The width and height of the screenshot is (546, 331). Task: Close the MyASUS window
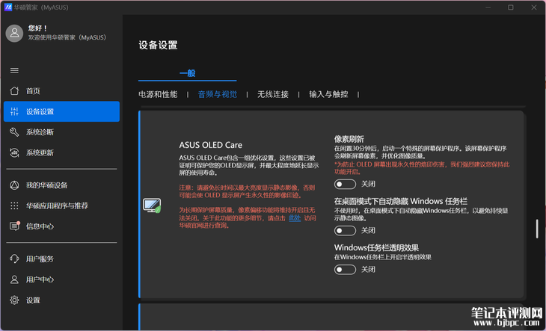pos(534,7)
